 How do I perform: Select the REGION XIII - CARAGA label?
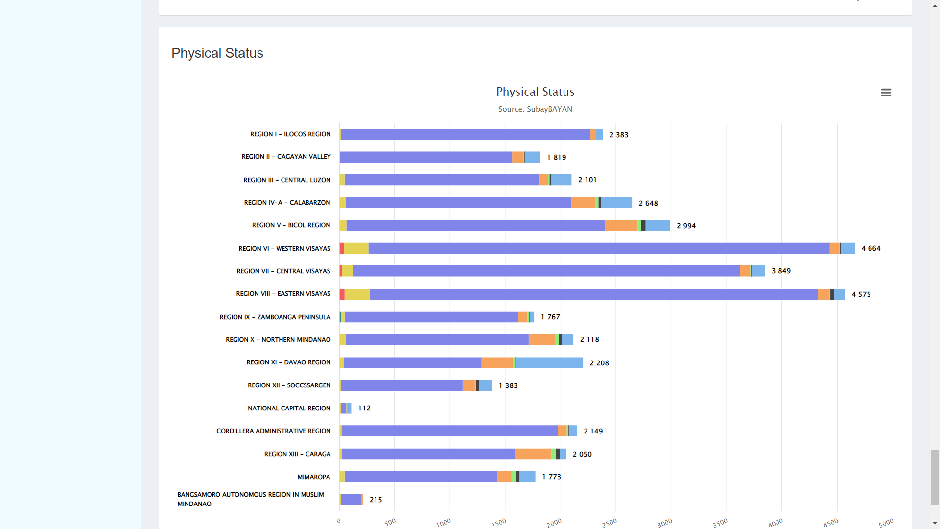tap(297, 454)
